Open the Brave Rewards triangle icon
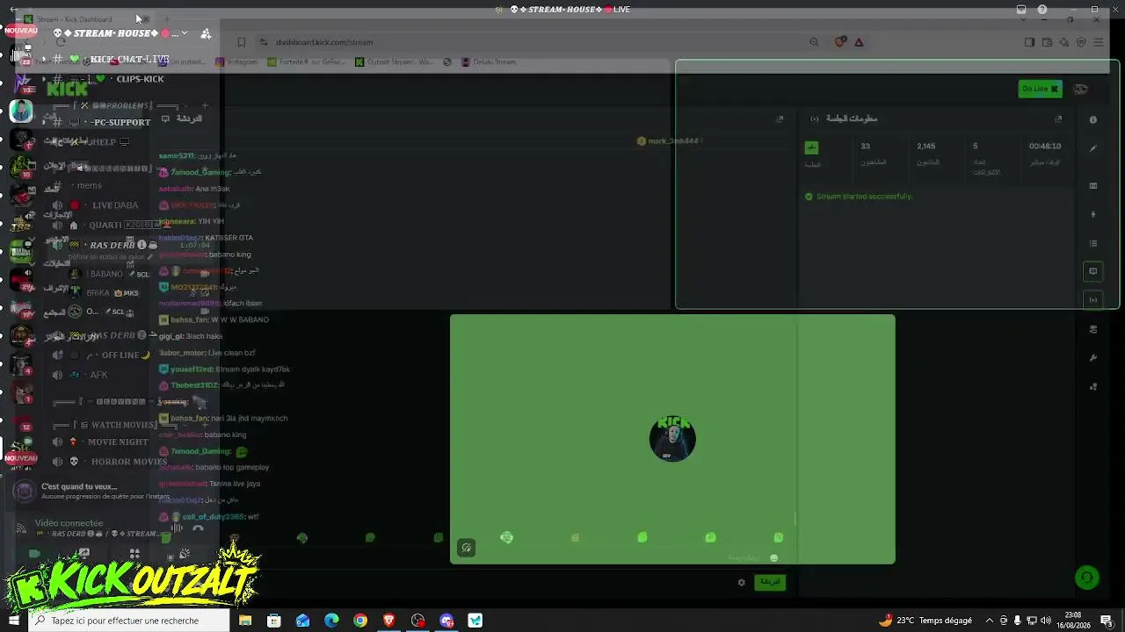The width and height of the screenshot is (1125, 632). pos(859,42)
